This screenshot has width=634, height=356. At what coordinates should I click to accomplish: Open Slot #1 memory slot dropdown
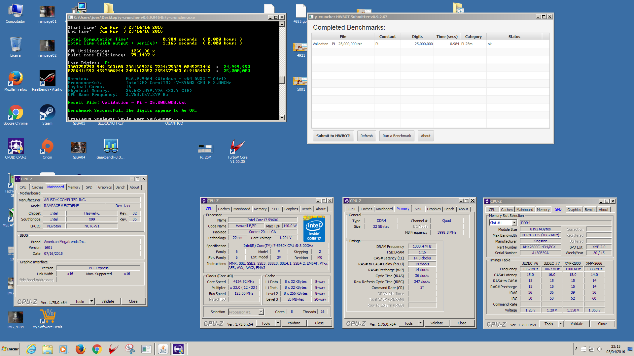pyautogui.click(x=514, y=223)
